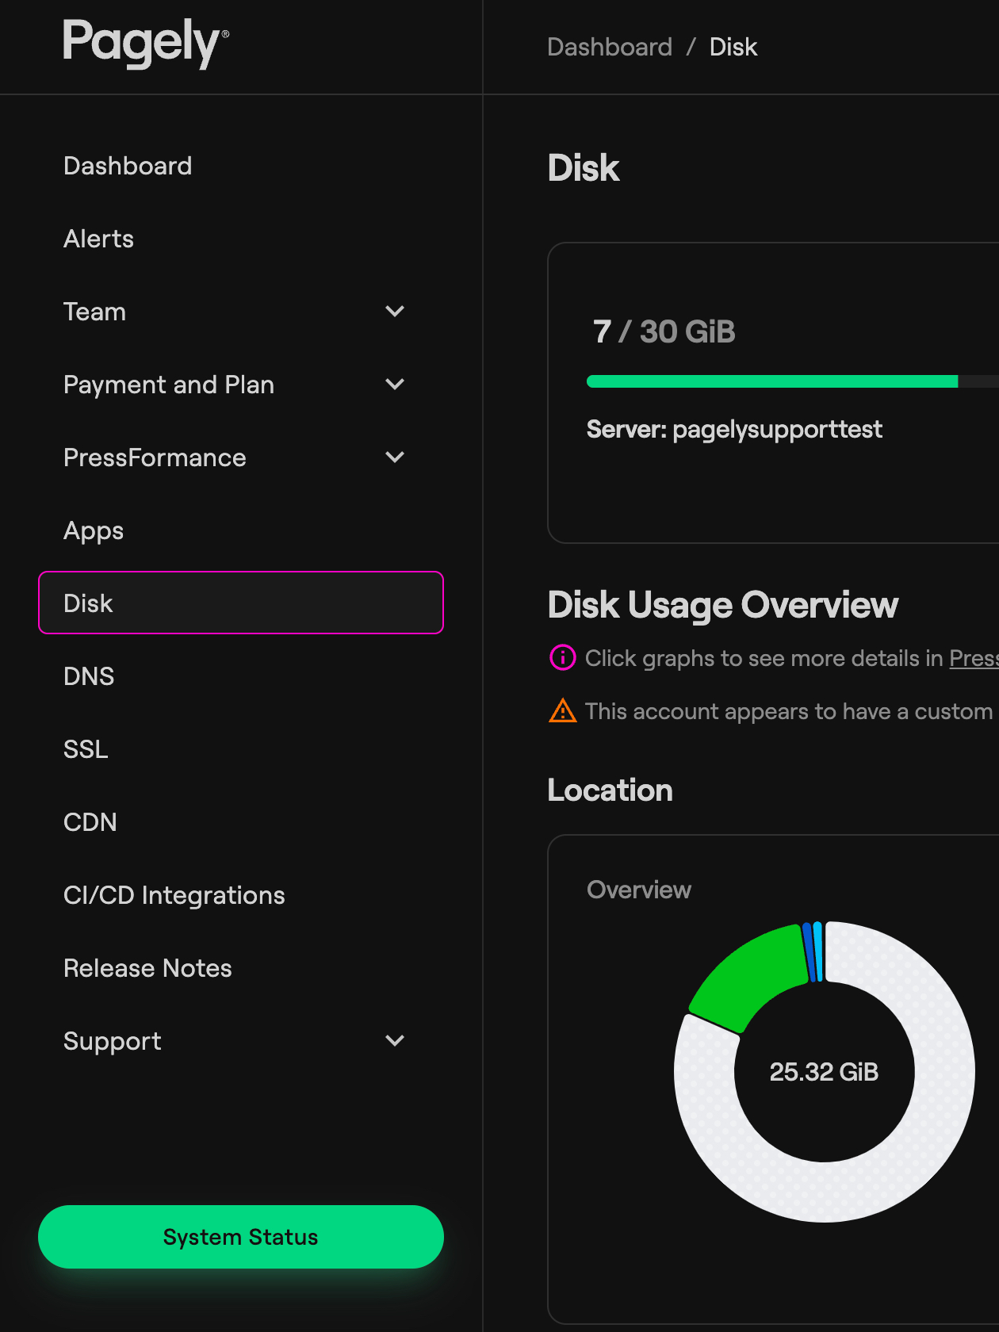Go to Alerts in the sidebar
This screenshot has width=999, height=1332.
coord(98,239)
